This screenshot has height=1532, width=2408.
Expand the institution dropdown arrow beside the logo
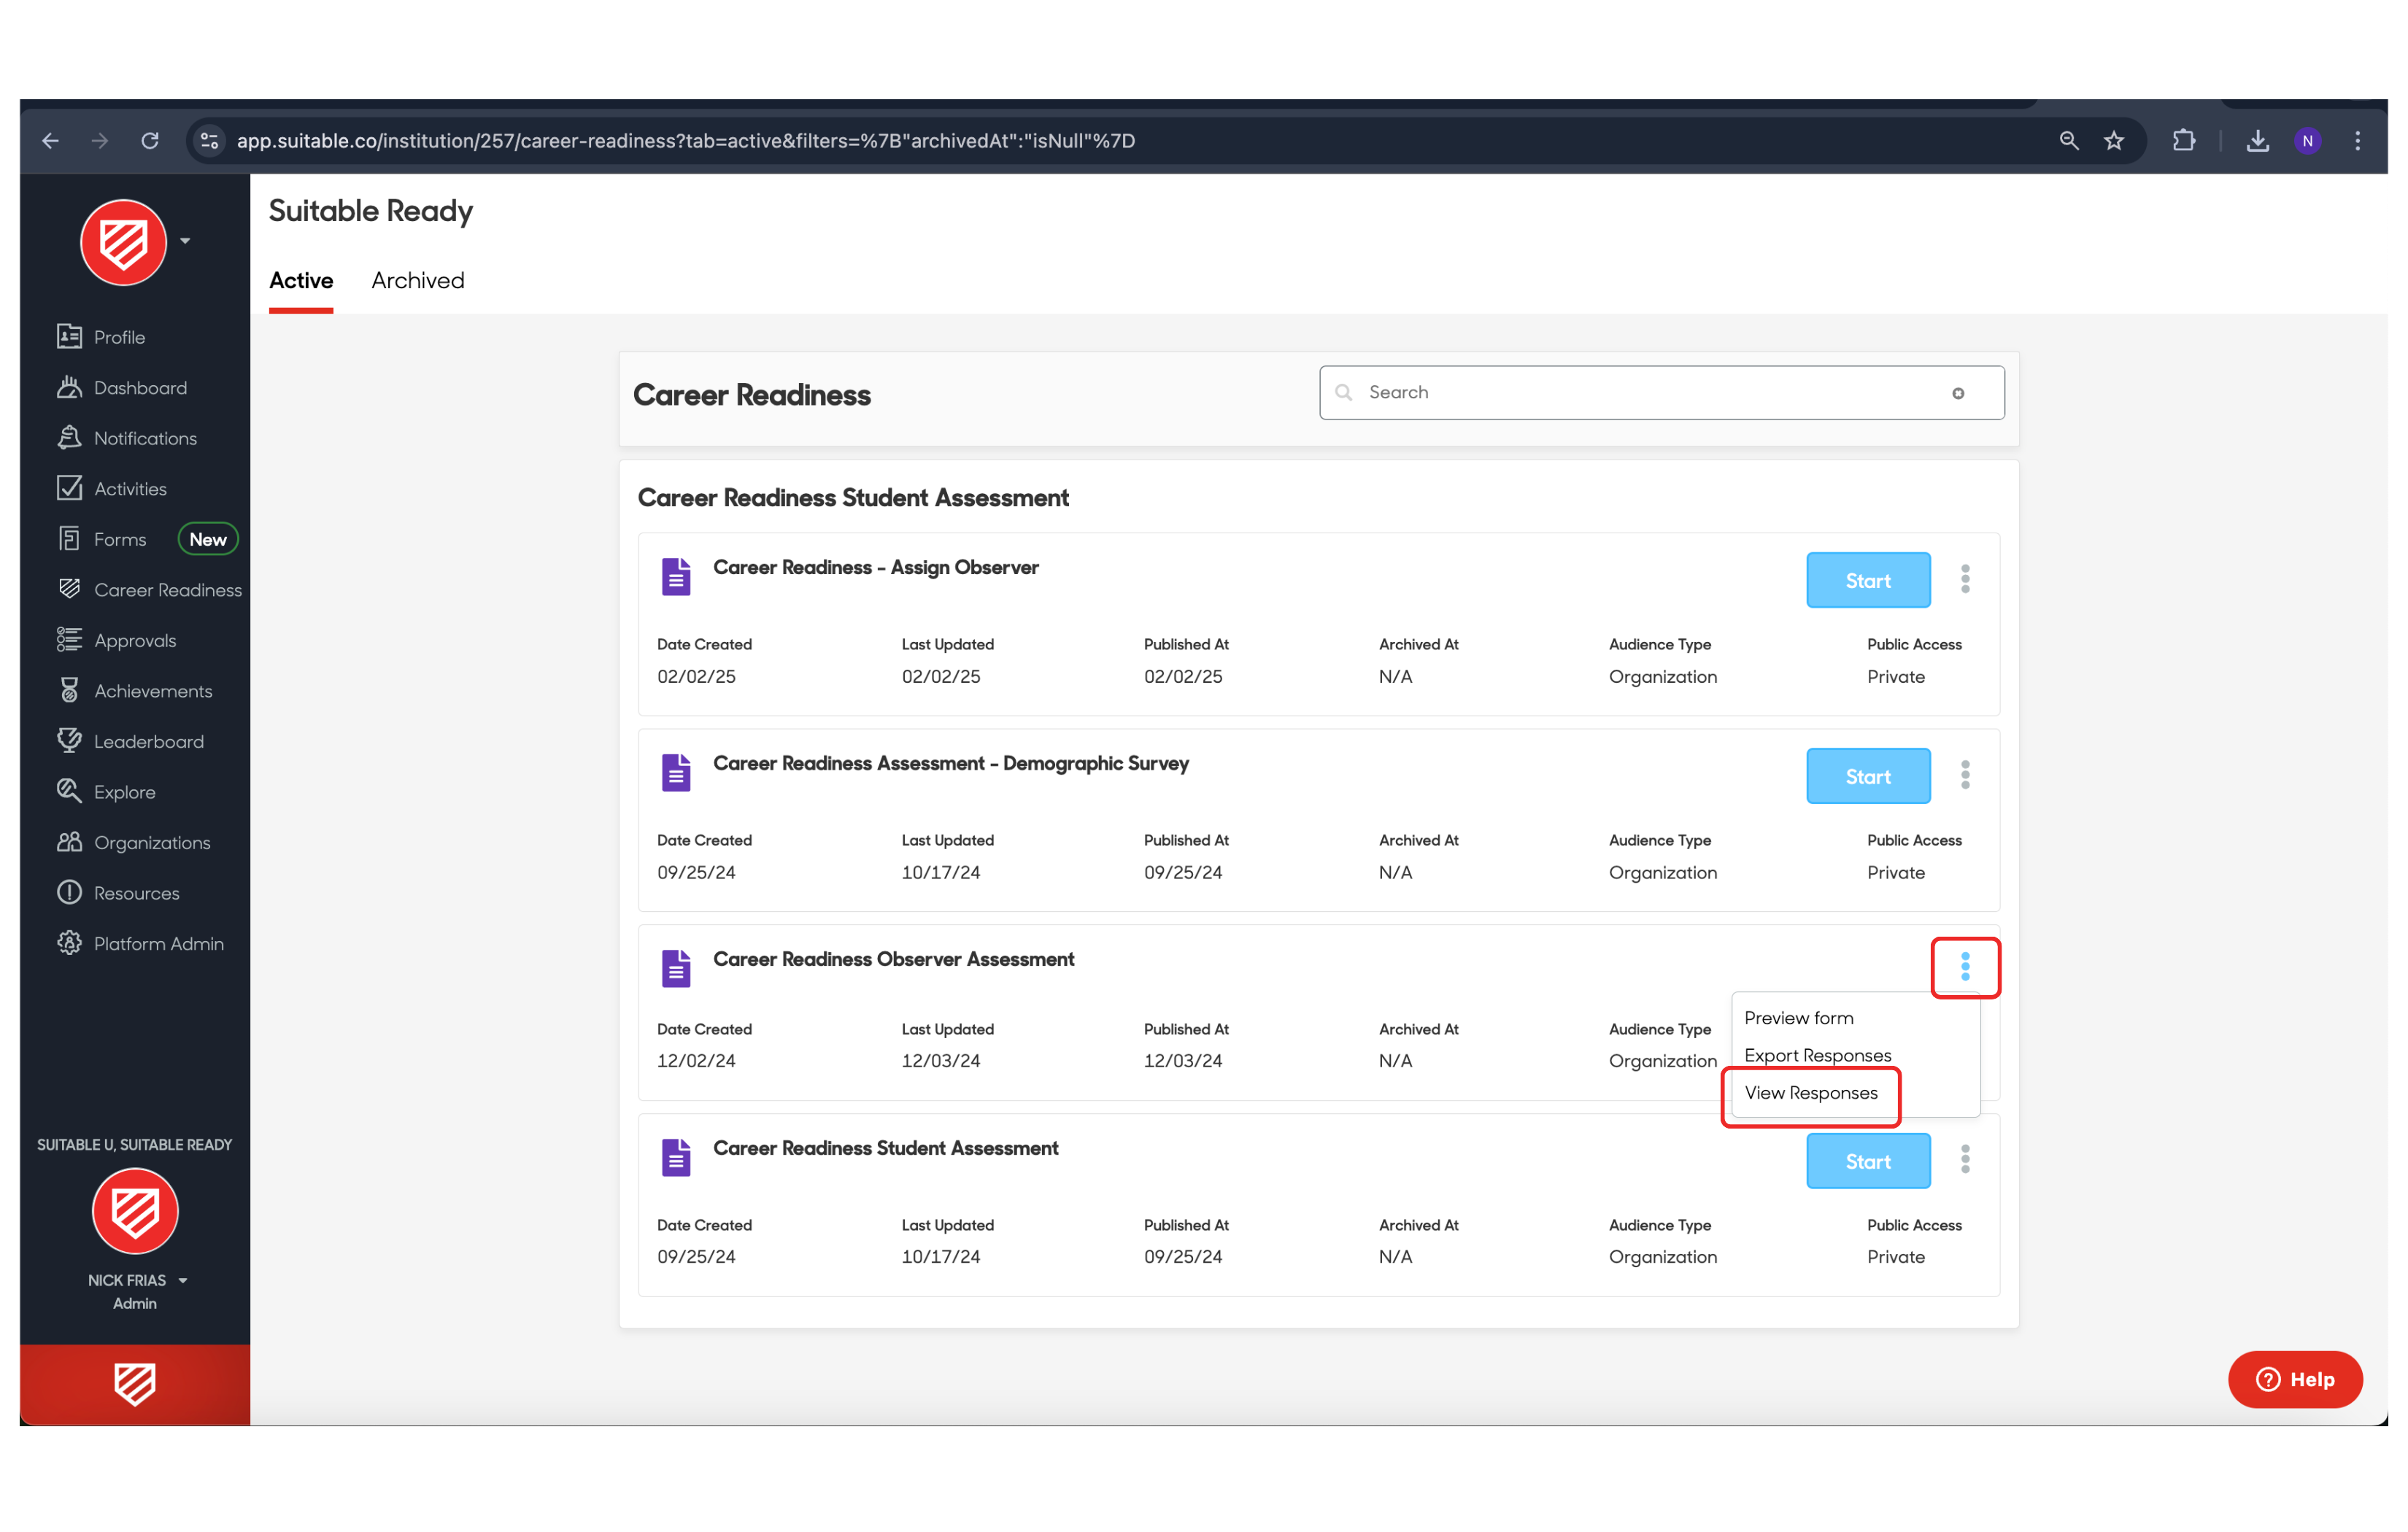[185, 241]
